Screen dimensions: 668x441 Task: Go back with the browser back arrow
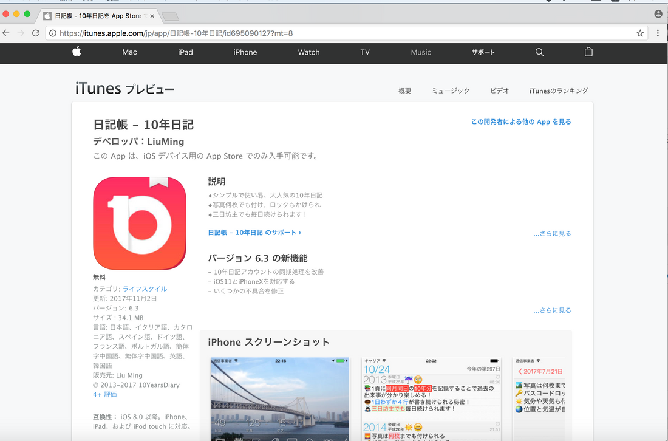click(x=6, y=33)
